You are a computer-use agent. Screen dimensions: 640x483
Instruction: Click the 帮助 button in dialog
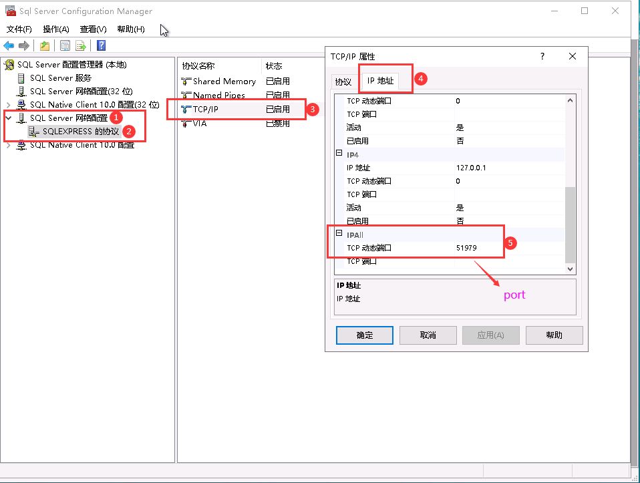tap(554, 335)
